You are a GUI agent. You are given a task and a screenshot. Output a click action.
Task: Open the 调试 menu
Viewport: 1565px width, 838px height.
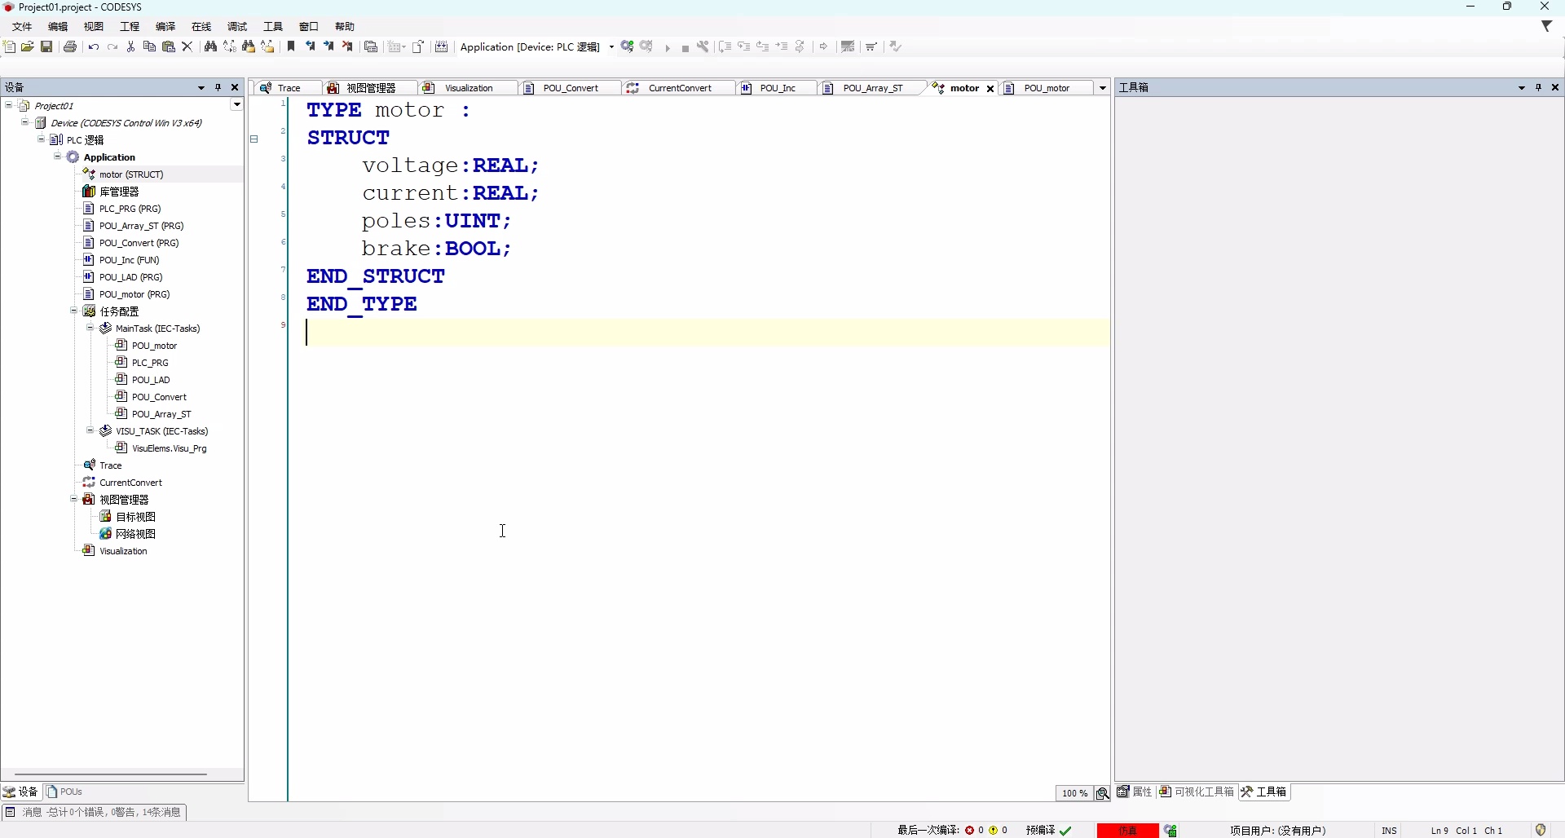point(237,27)
